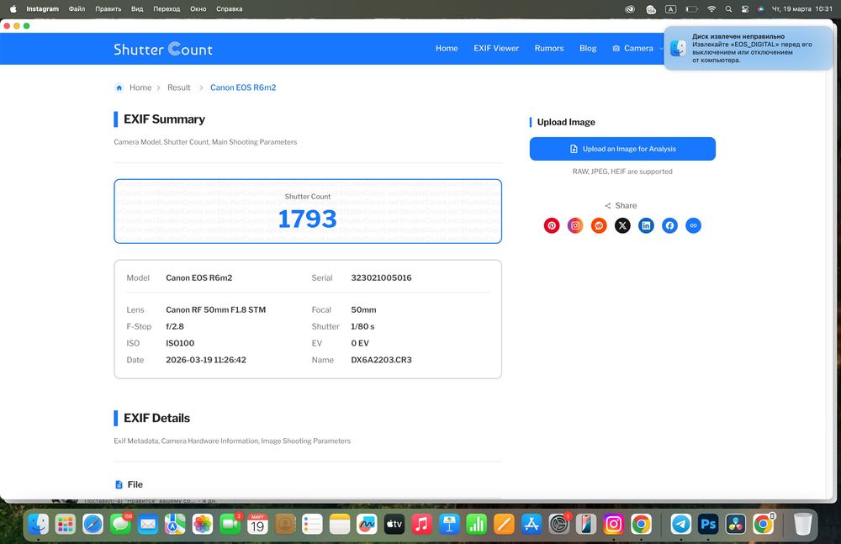
Task: Open Music app in the dock
Action: coord(421,524)
